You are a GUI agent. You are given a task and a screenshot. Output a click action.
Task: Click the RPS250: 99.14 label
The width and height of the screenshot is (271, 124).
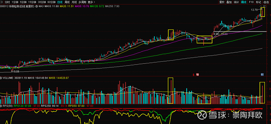coord(50,106)
